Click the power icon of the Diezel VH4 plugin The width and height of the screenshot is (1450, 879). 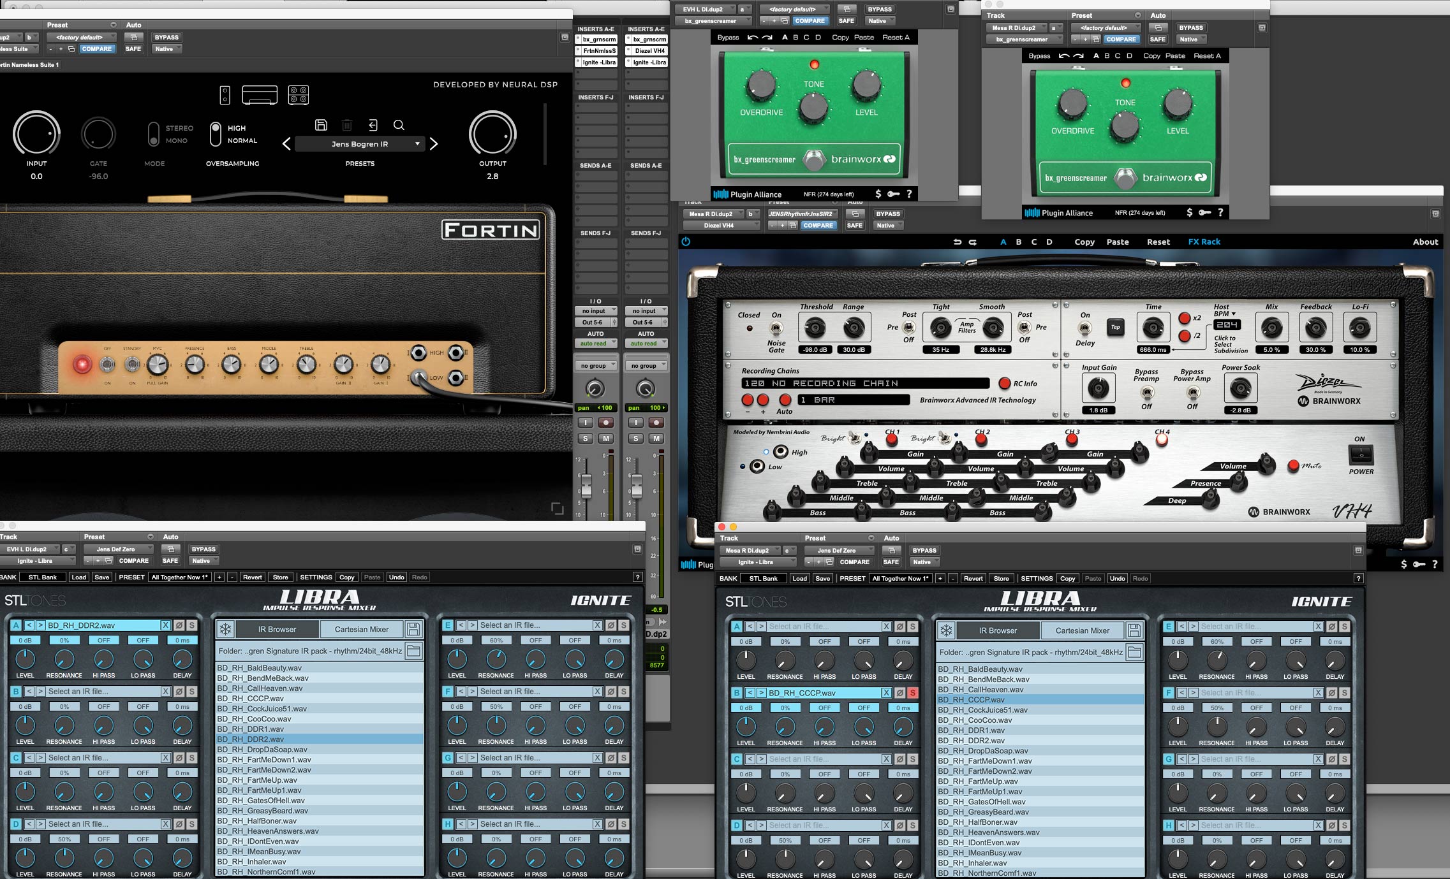coord(686,242)
